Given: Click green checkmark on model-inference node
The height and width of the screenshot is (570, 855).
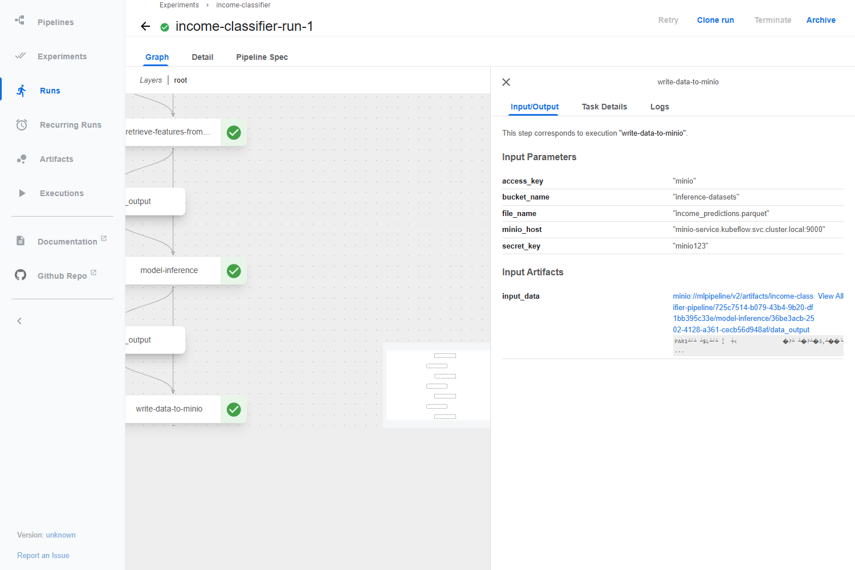Looking at the screenshot, I should (234, 271).
